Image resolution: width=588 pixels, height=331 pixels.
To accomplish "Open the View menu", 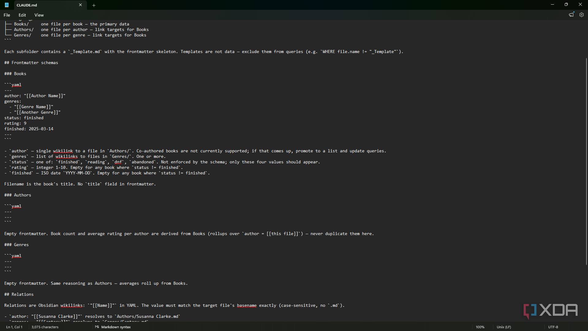I will coord(39,15).
